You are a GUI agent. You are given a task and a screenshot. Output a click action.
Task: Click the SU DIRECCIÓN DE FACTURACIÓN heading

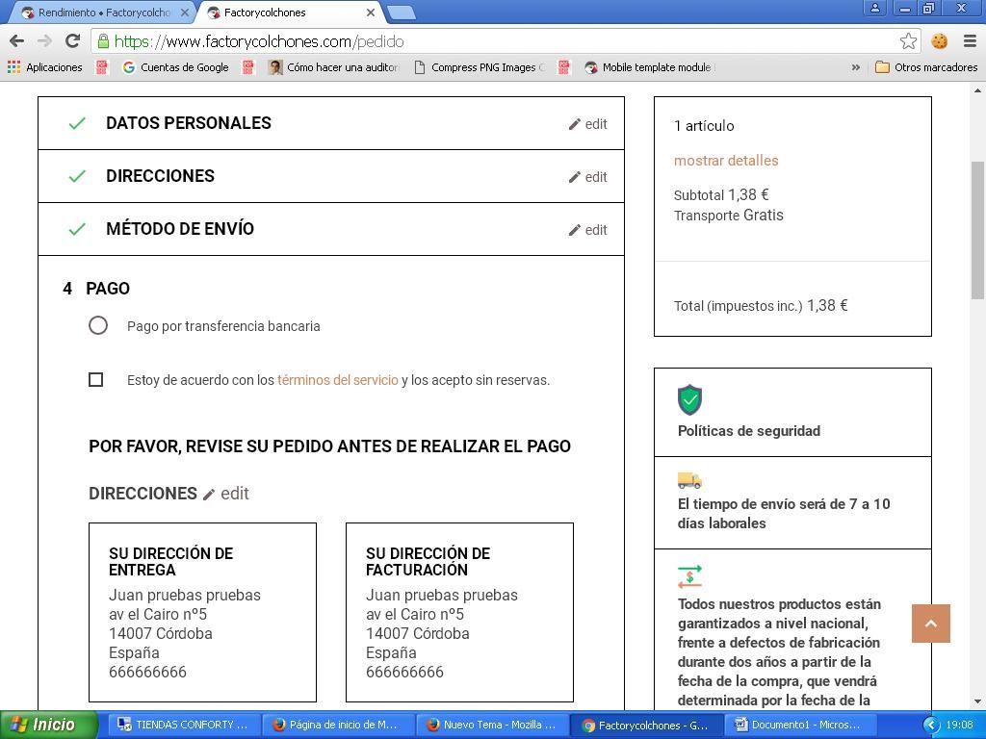(428, 562)
